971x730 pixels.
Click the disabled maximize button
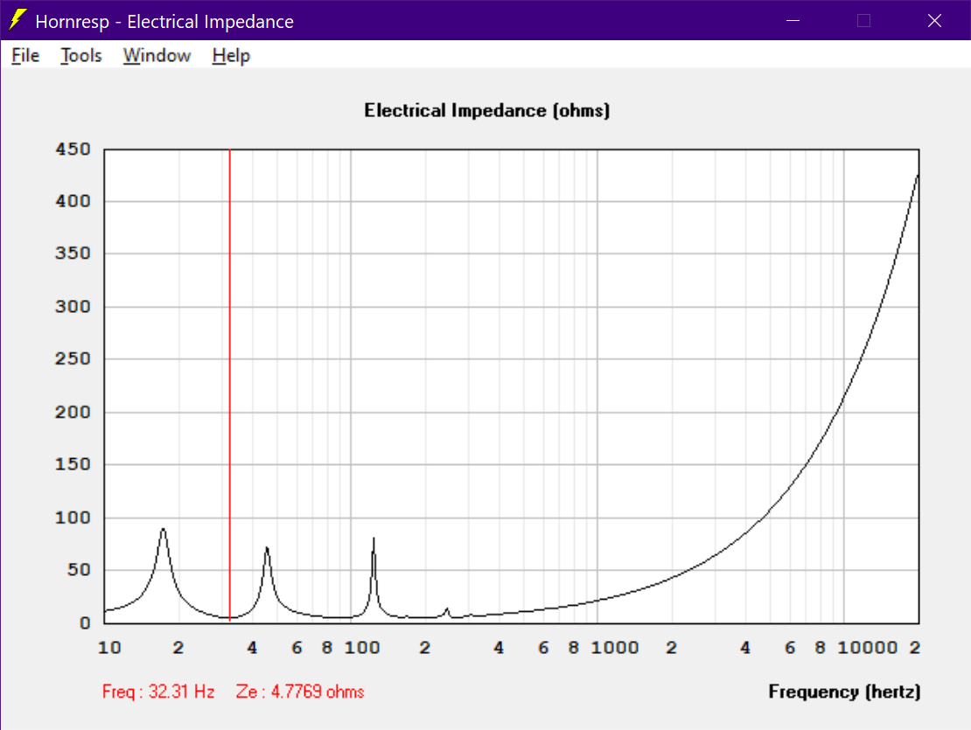(x=864, y=20)
